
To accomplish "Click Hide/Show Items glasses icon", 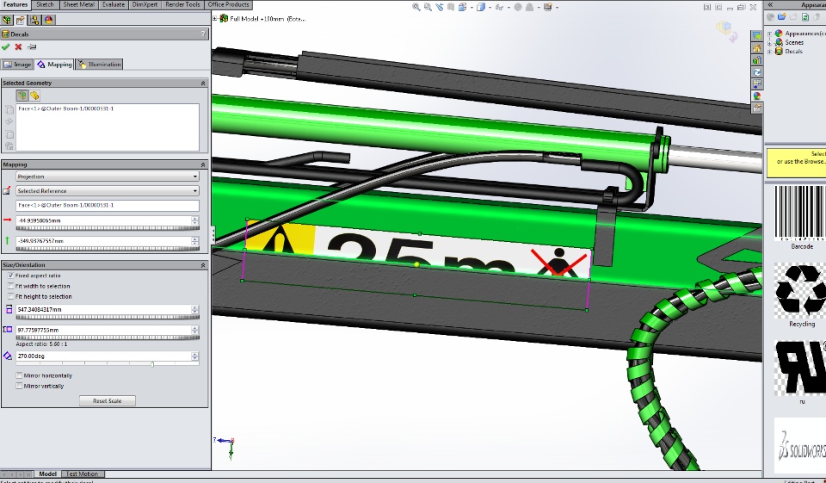I will point(499,7).
